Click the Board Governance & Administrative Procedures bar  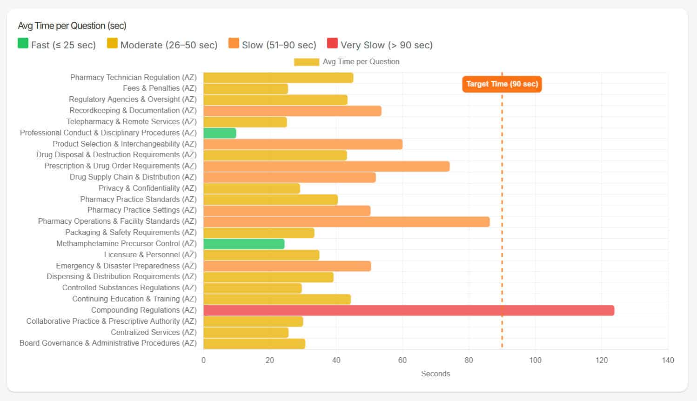[254, 344]
